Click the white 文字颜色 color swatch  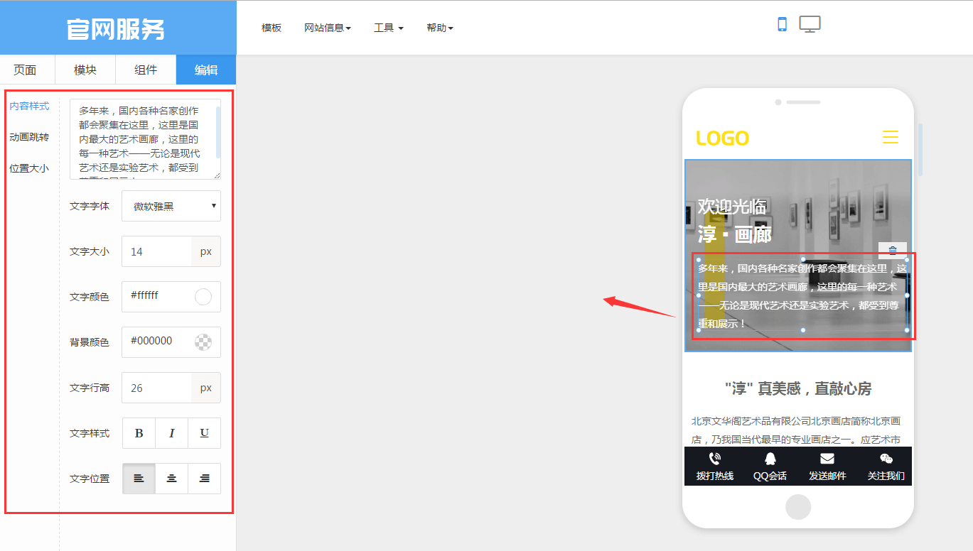(x=203, y=297)
